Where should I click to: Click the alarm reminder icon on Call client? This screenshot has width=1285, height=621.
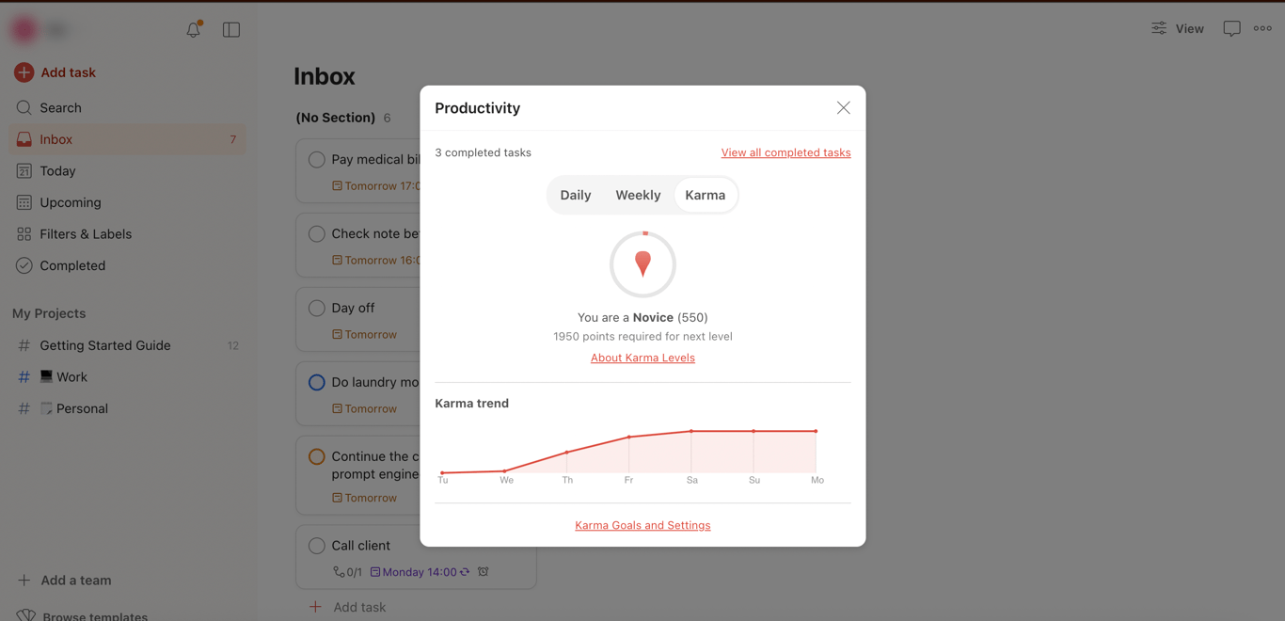point(484,572)
